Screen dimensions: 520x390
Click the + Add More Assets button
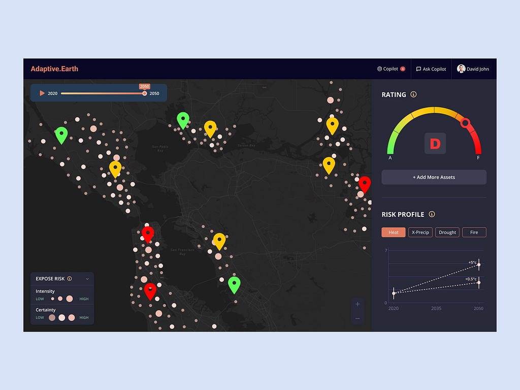tap(434, 177)
